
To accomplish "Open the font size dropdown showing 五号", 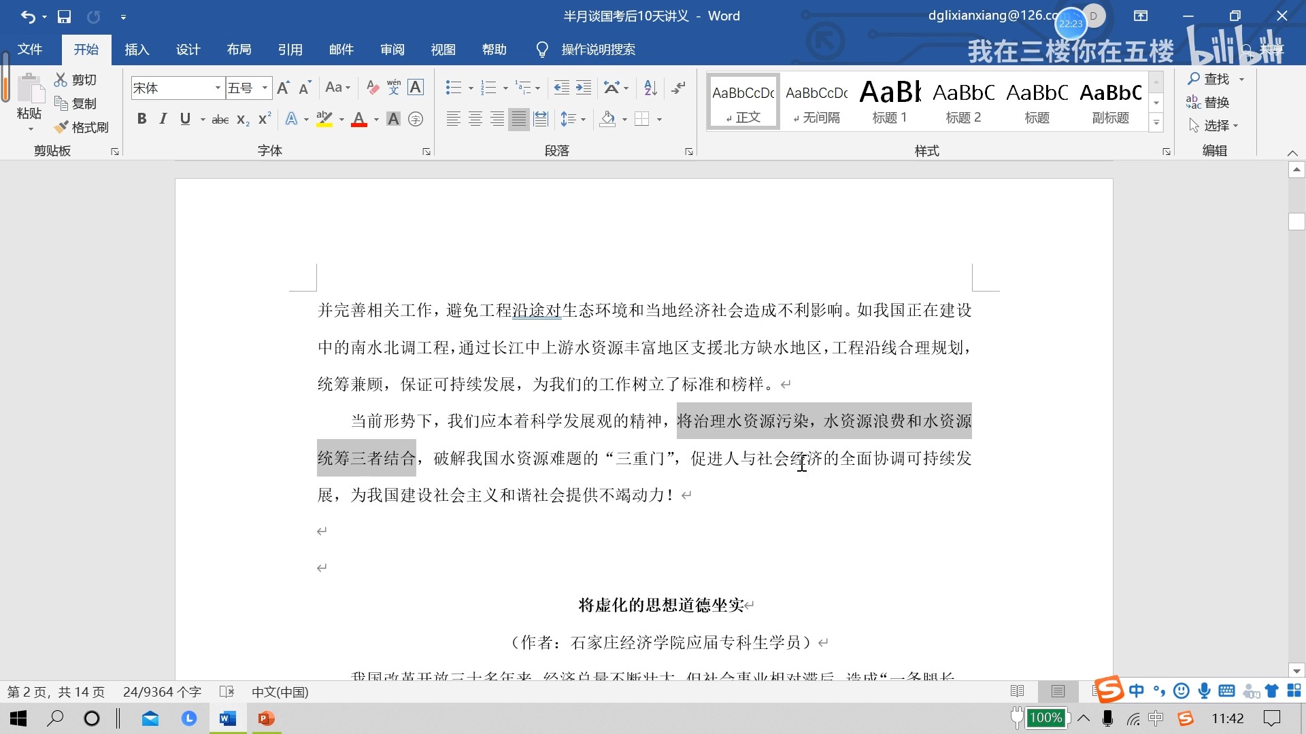I will tap(265, 88).
